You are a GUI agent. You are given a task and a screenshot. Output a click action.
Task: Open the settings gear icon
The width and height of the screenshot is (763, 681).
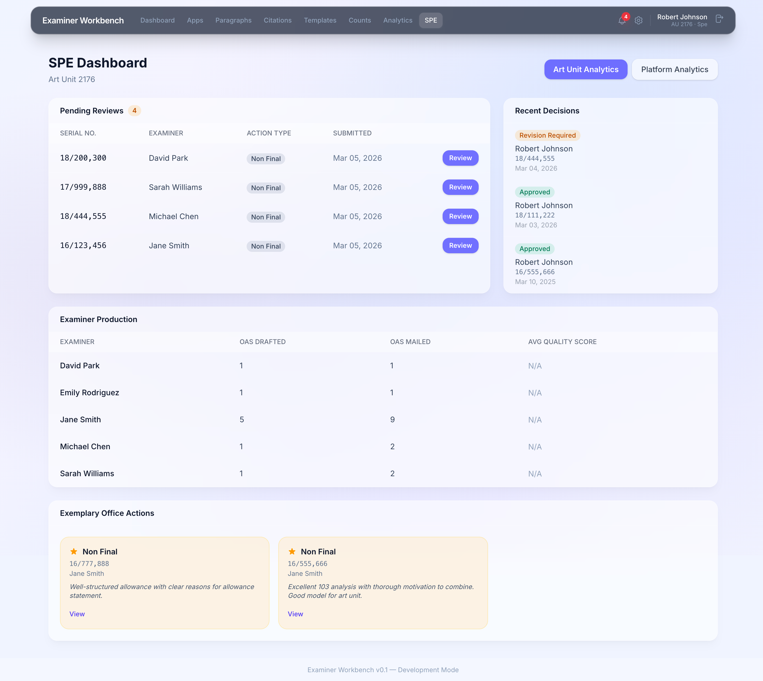[x=638, y=21]
